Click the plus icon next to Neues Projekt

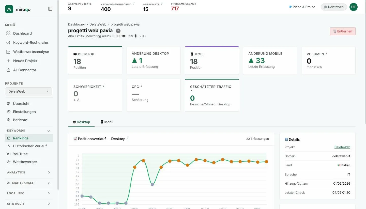point(8,61)
